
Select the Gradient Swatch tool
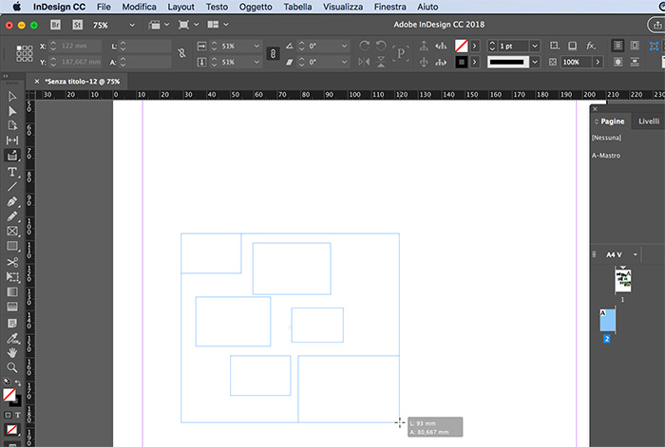pyautogui.click(x=12, y=292)
